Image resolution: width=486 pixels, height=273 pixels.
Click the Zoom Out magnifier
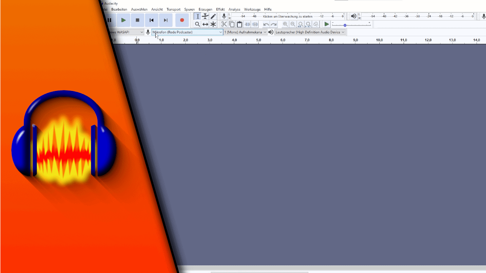[293, 24]
